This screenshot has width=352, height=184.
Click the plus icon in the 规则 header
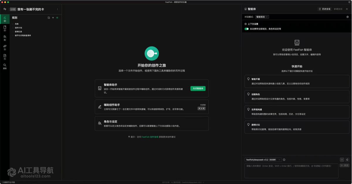click(x=53, y=18)
